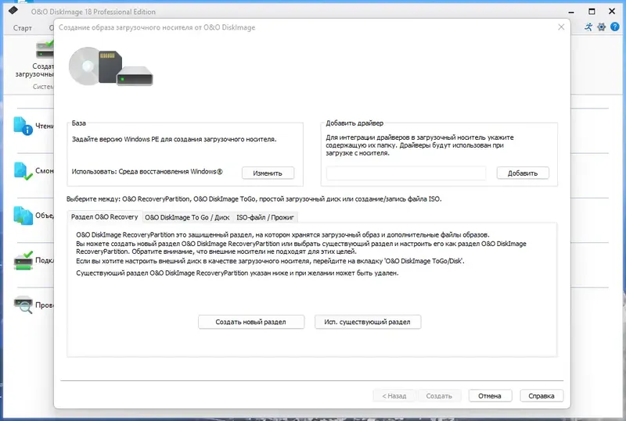
Task: Click the create bootable media disk icon
Action: (x=45, y=49)
